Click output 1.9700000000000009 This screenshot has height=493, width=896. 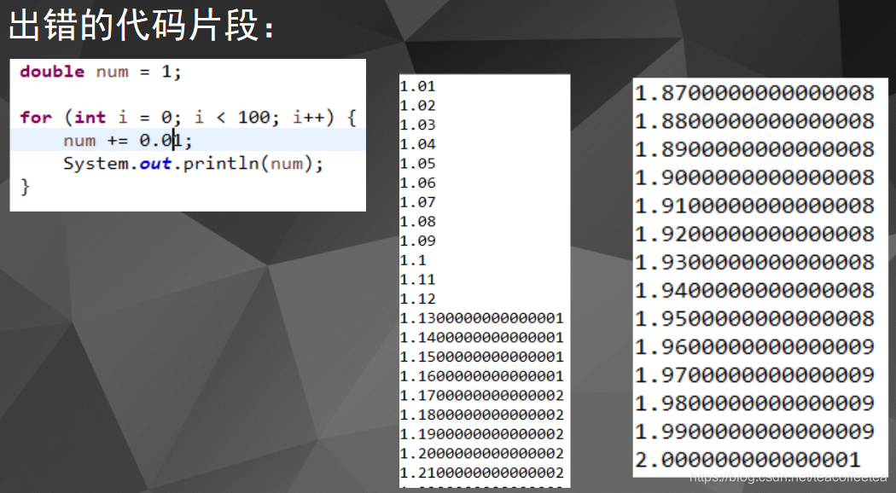[755, 374]
